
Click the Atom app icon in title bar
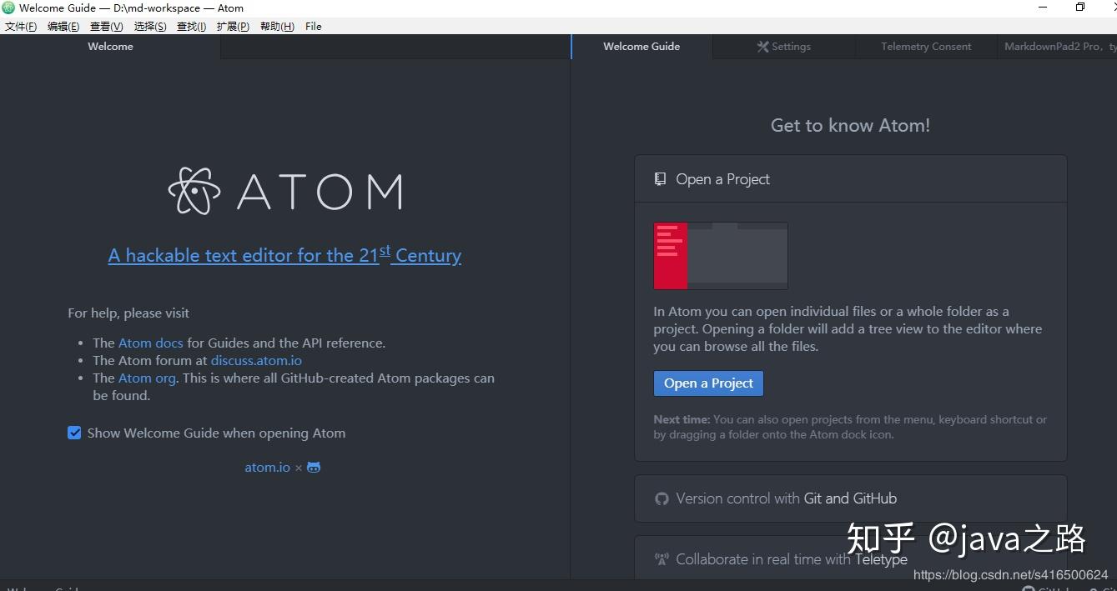8,8
